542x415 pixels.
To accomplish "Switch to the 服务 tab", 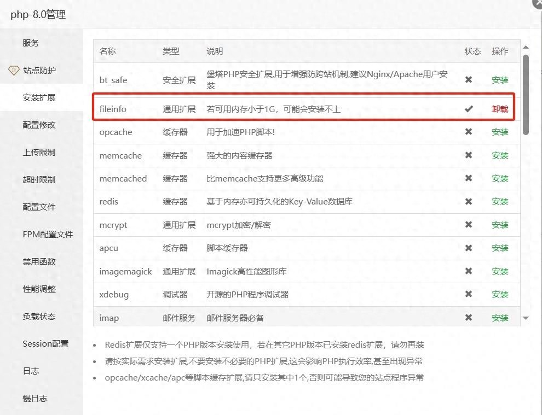I will click(x=31, y=43).
